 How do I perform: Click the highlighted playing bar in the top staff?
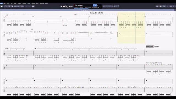pyautogui.click(x=131, y=20)
